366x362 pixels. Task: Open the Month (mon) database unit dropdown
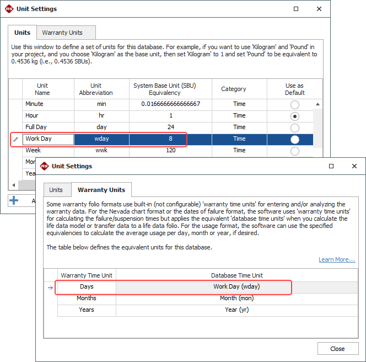coord(236,299)
